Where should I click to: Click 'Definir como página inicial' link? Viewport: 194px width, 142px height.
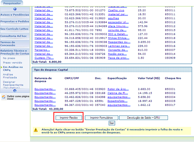click(18, 97)
